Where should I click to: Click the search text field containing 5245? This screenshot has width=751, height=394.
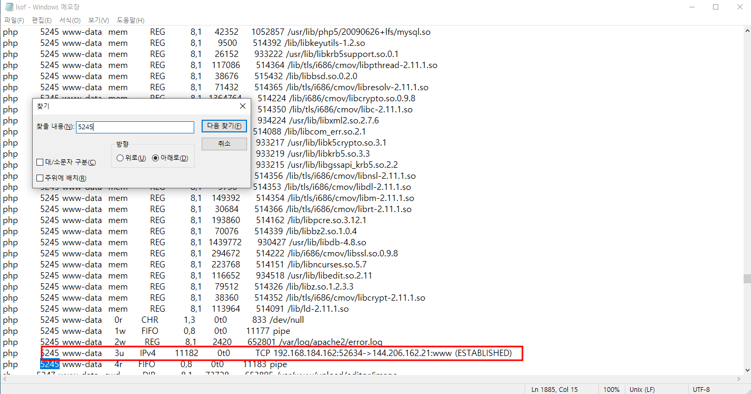pyautogui.click(x=135, y=127)
